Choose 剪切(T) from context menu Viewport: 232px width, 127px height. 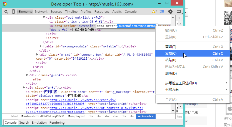(193, 47)
